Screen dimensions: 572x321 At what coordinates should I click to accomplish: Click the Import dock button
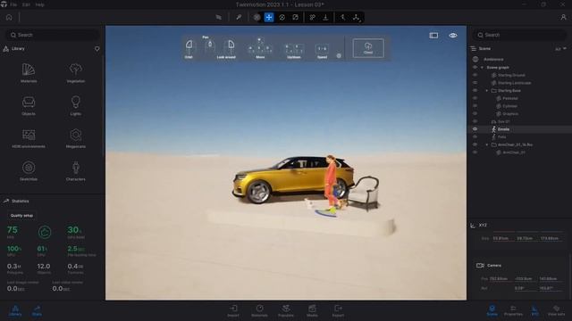pyautogui.click(x=233, y=311)
